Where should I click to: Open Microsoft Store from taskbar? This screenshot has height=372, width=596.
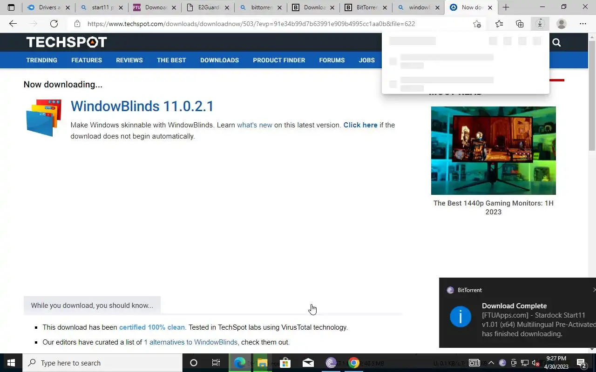[285, 363]
